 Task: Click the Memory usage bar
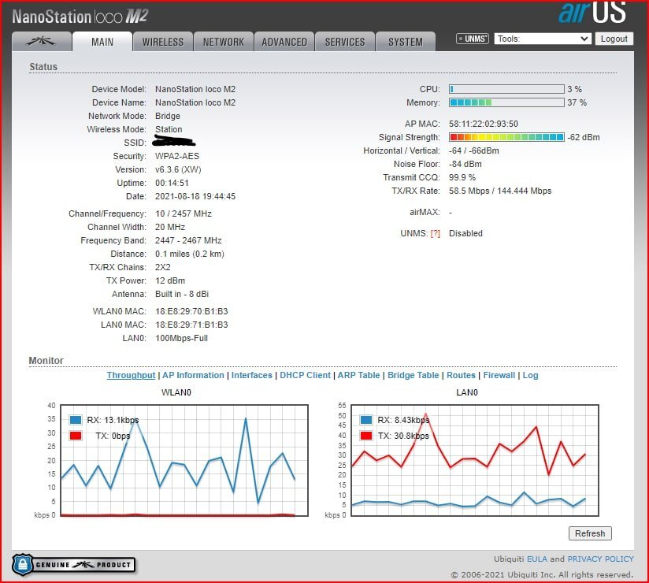tap(506, 102)
